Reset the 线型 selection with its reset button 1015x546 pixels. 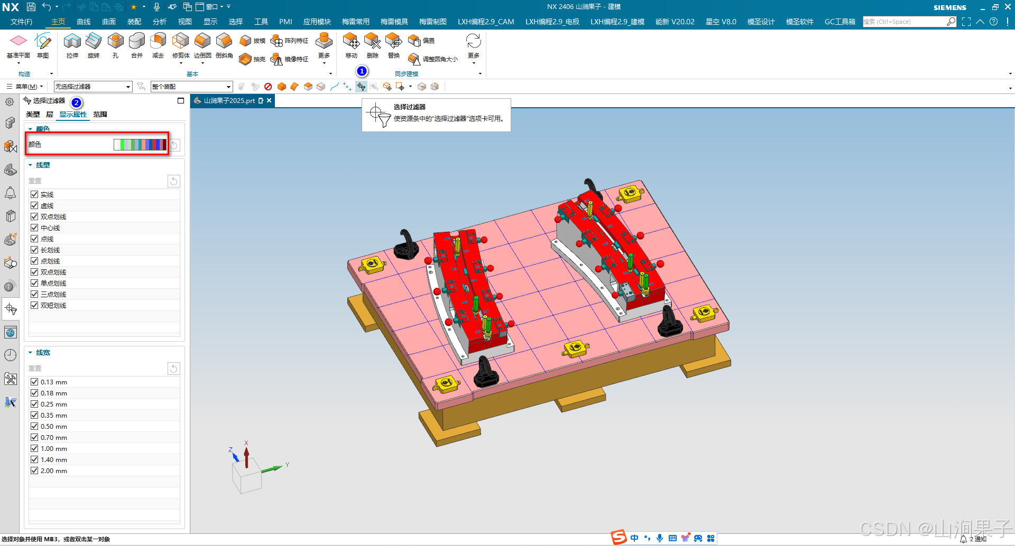pyautogui.click(x=173, y=181)
